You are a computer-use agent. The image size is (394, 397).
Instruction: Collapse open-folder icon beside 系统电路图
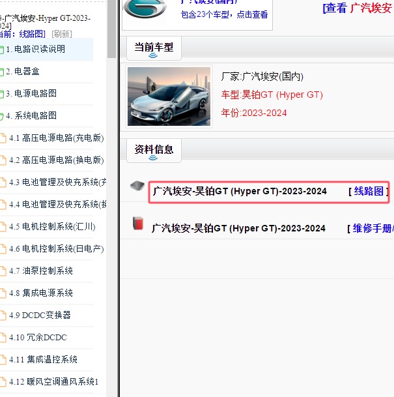coord(1,116)
